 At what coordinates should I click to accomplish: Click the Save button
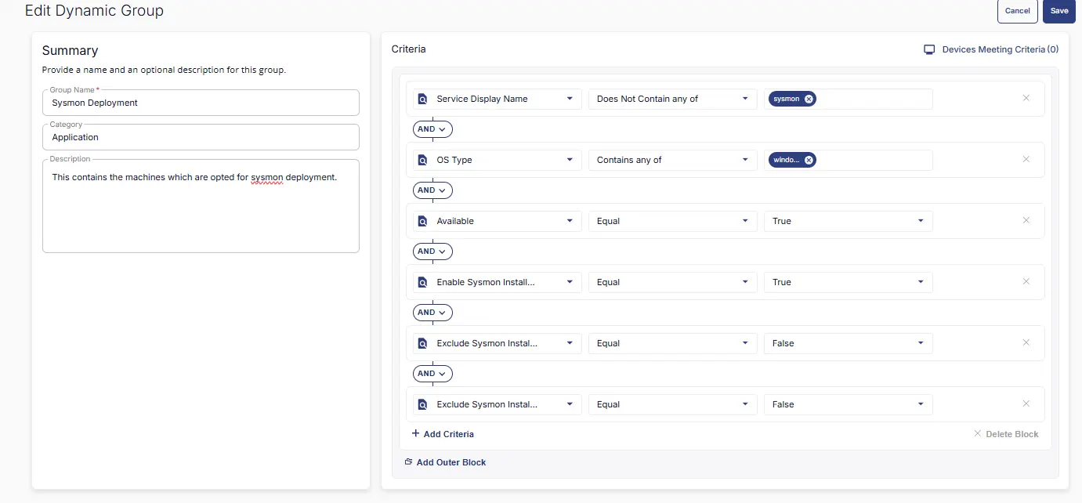coord(1058,11)
